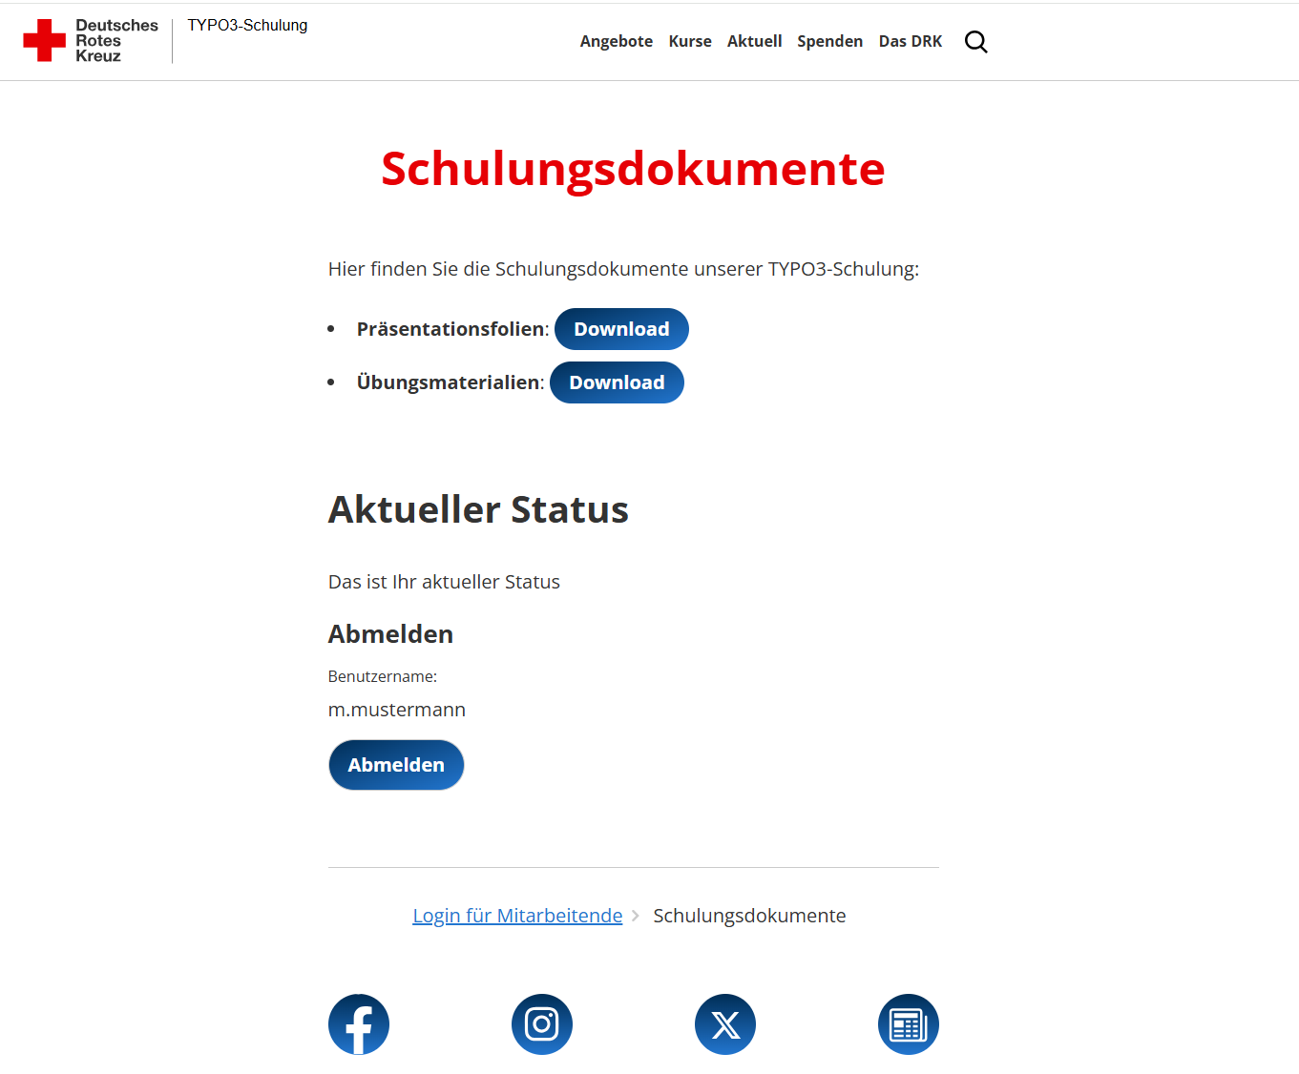
Task: Go to the Kurse menu item
Action: coord(690,41)
